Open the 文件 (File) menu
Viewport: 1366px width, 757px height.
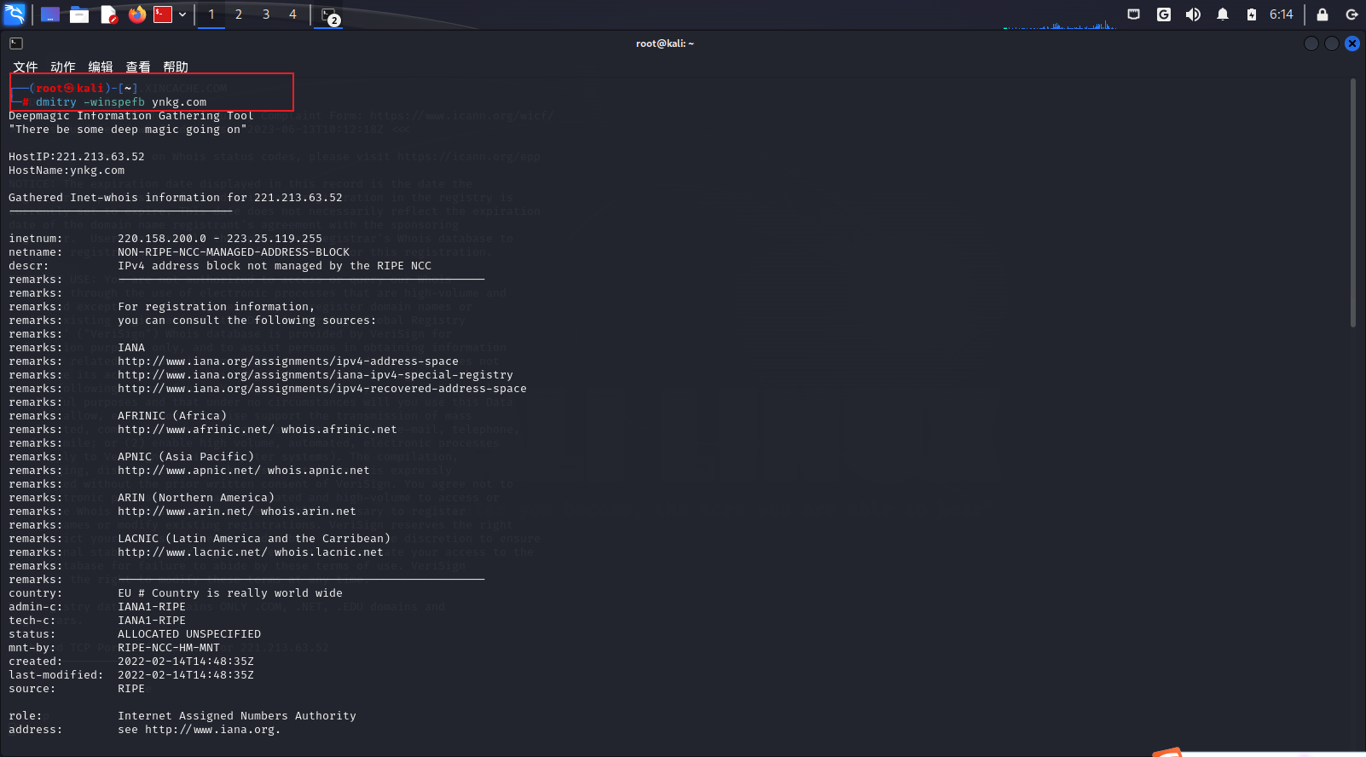(x=25, y=66)
